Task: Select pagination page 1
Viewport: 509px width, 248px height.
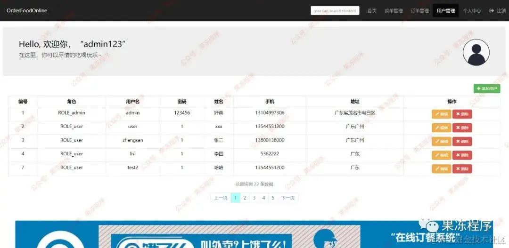Action: (235, 198)
